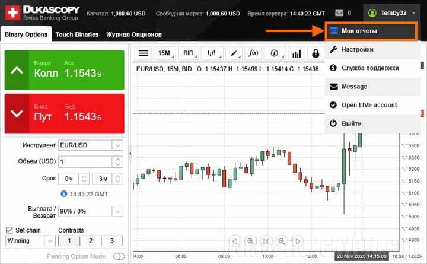Click the blue info icon near expiry time
This screenshot has width=427, height=264.
coord(63,194)
